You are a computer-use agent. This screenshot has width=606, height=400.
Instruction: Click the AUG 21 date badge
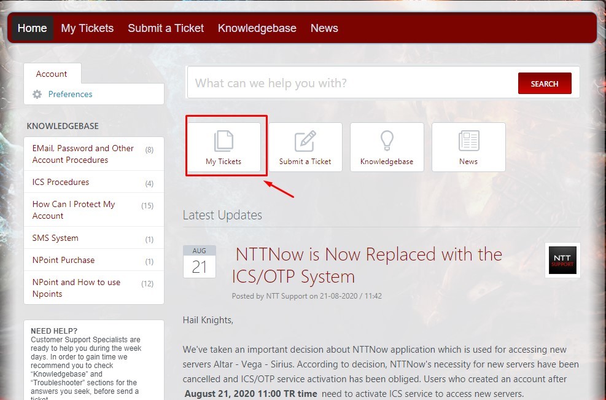pos(200,262)
